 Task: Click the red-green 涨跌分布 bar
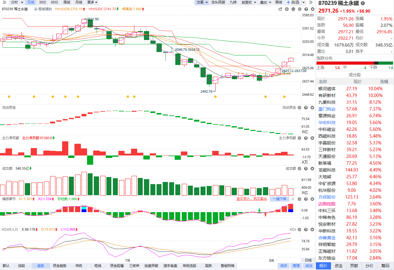click(x=355, y=63)
